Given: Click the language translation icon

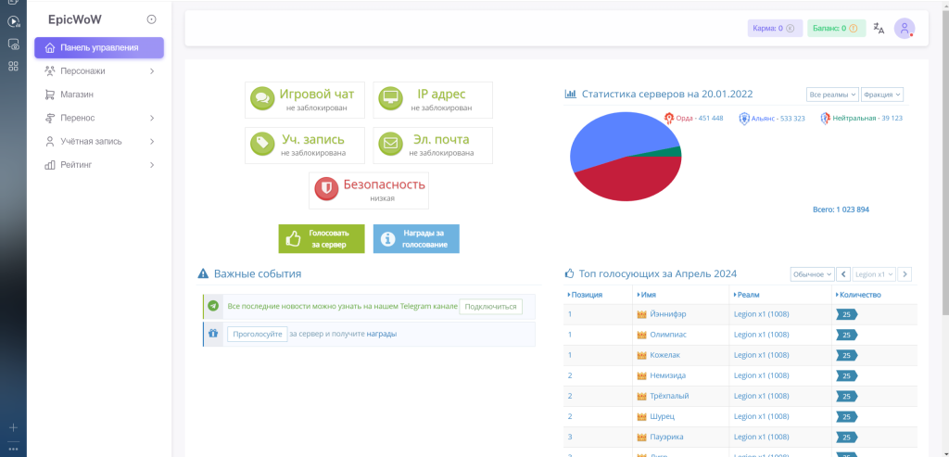Looking at the screenshot, I should coord(879,29).
